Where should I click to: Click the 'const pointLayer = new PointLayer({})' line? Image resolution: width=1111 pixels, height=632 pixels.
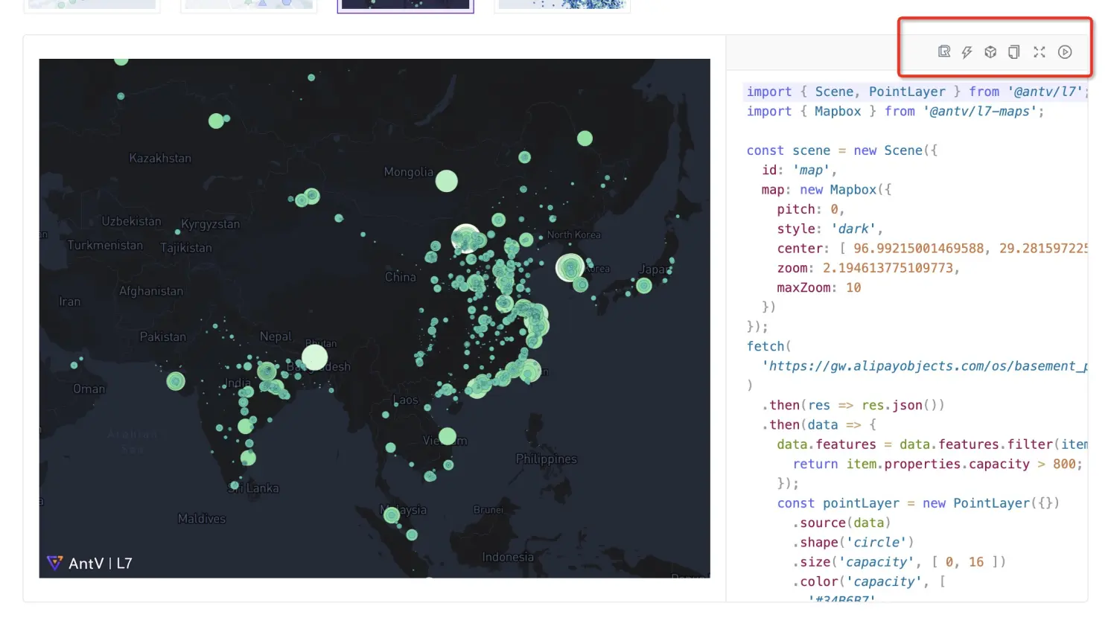pyautogui.click(x=918, y=503)
